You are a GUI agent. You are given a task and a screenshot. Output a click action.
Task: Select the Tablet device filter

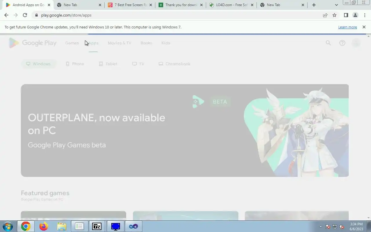[x=108, y=64]
